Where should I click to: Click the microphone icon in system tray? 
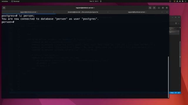[183, 1]
